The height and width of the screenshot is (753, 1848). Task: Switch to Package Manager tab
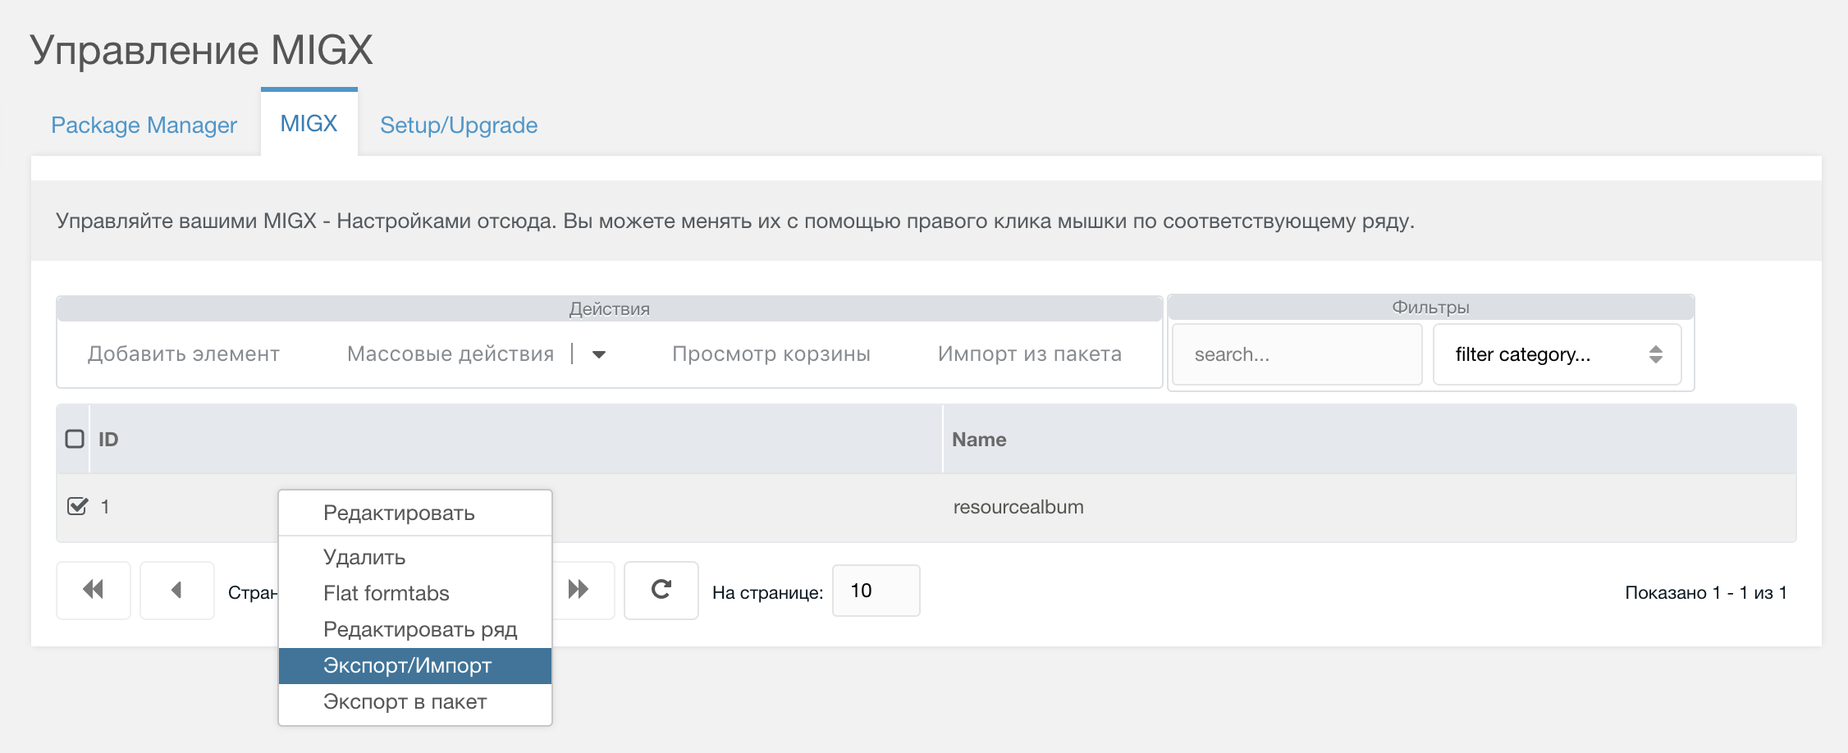pos(144,125)
